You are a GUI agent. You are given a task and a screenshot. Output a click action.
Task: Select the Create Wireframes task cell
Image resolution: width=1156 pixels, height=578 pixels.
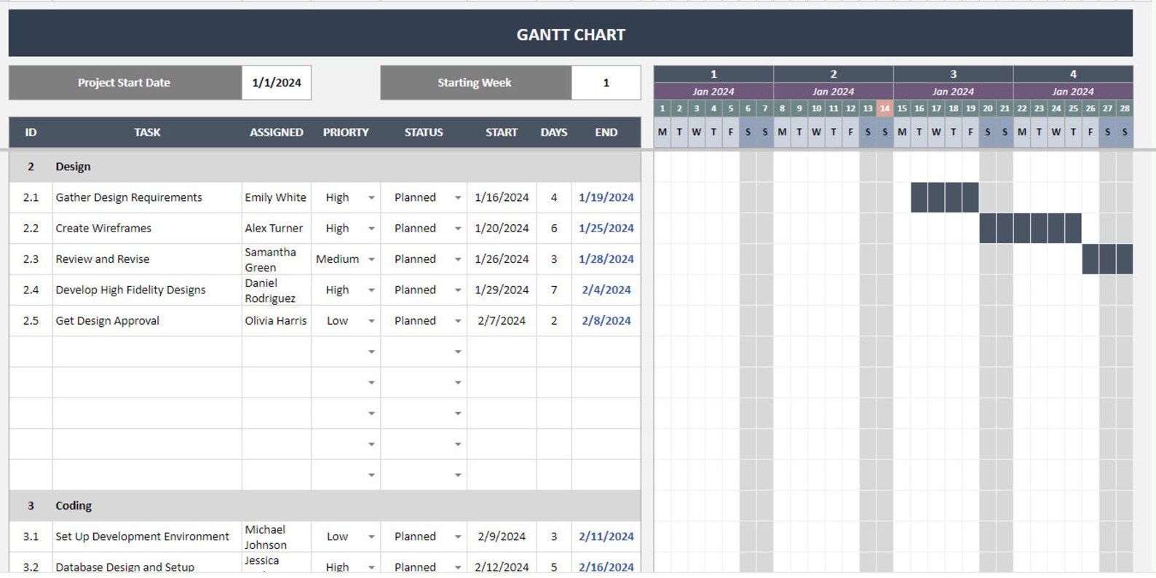[x=147, y=229]
